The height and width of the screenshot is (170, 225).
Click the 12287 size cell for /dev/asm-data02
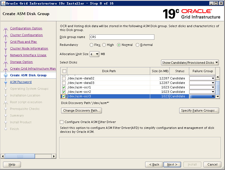point(160,78)
